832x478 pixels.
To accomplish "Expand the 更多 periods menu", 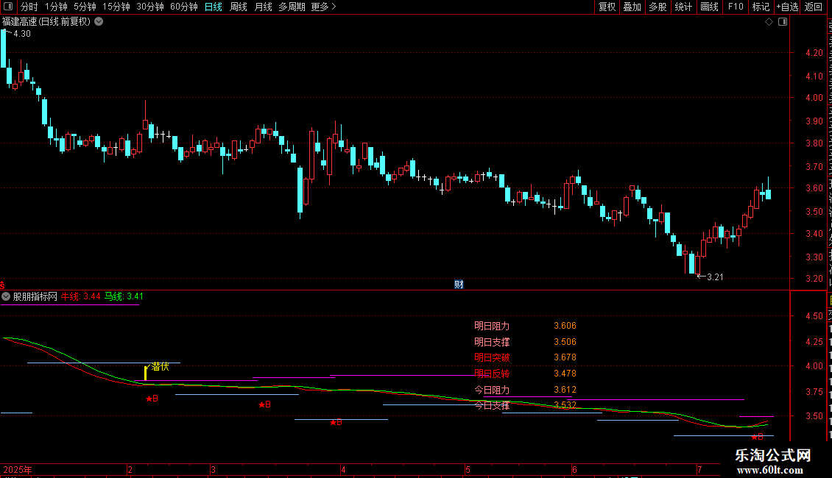I will (x=323, y=7).
